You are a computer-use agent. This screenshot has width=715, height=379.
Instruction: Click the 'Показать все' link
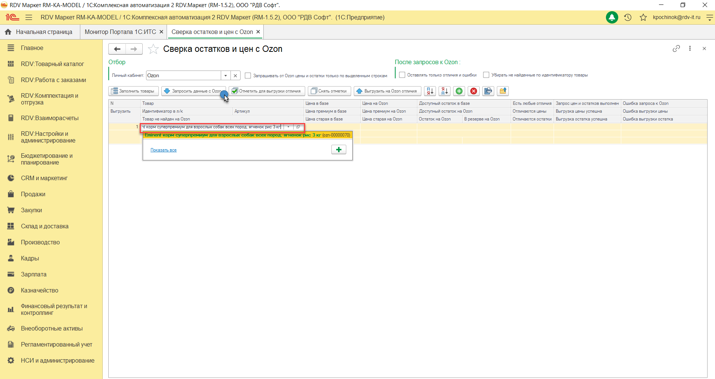coord(163,150)
